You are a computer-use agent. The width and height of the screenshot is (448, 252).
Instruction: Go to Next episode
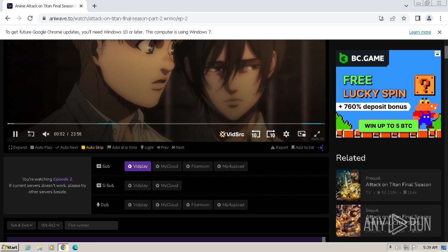point(178,147)
